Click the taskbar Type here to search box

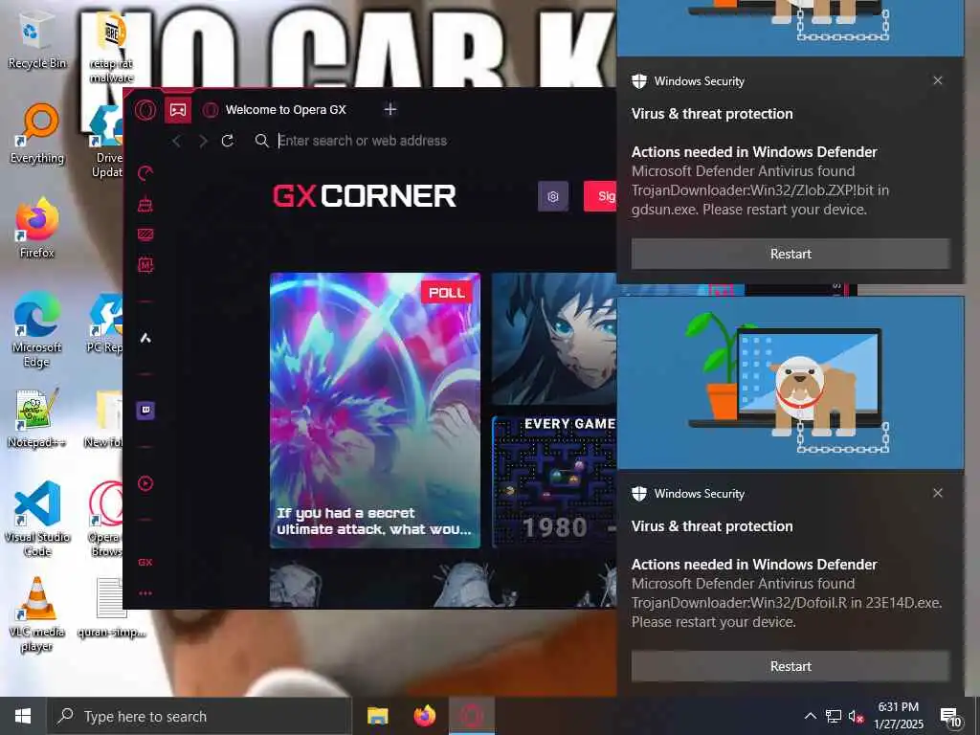(199, 716)
